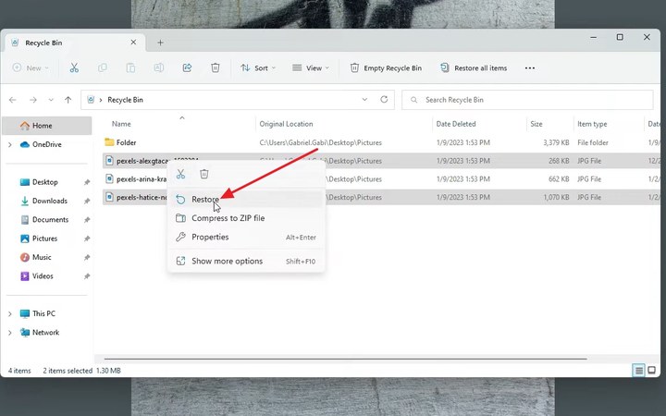This screenshot has width=666, height=416.
Task: Click Empty Recycle Bin button
Action: [386, 67]
